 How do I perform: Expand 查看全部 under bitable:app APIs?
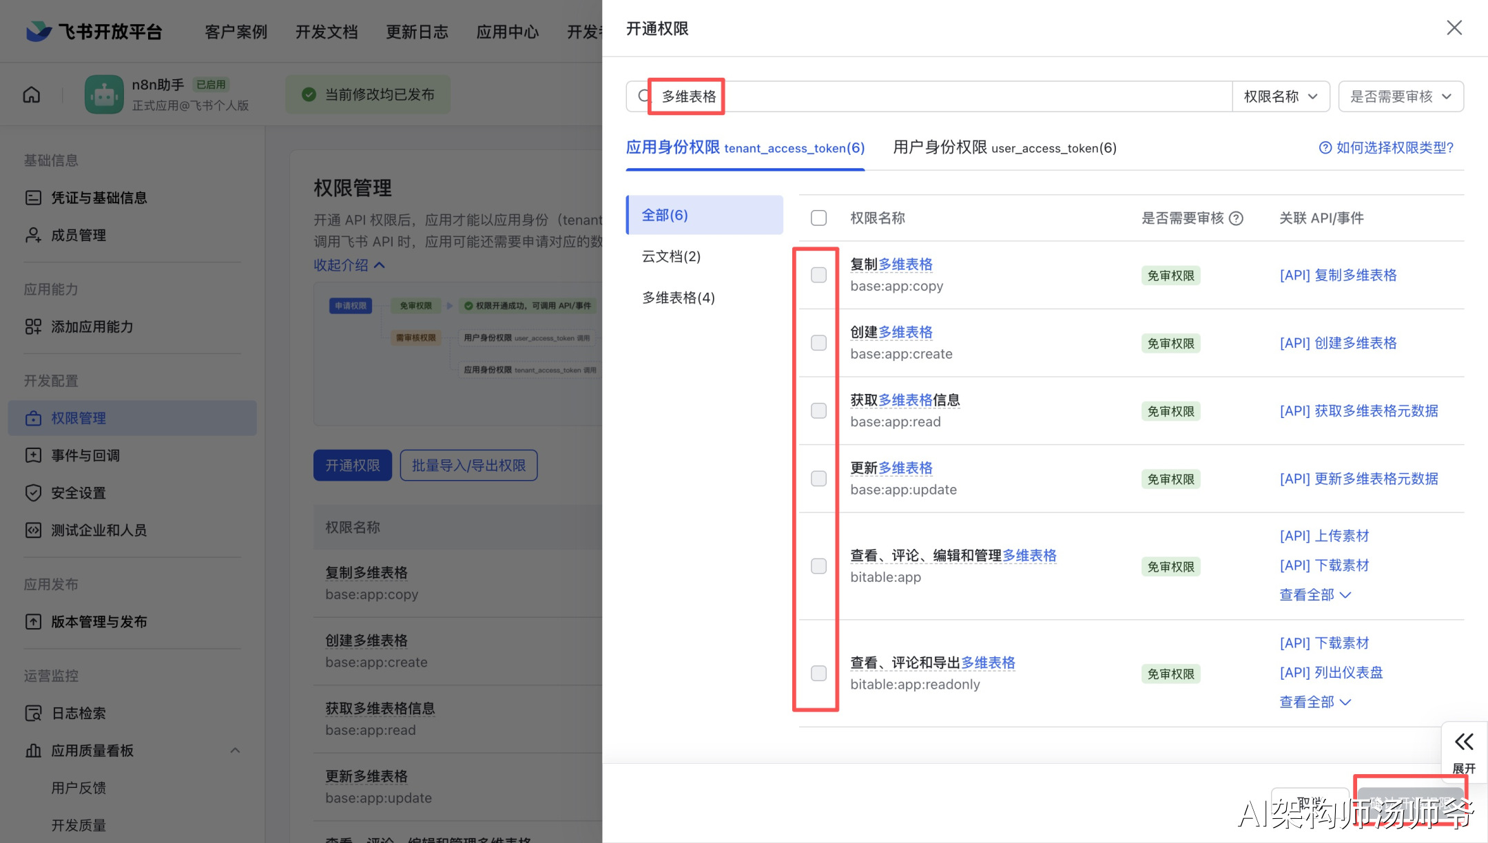click(1314, 594)
